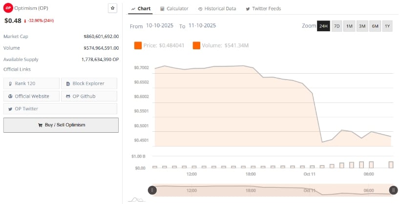The width and height of the screenshot is (403, 204).
Task: Click the Optimism OP logo icon
Action: pos(8,8)
